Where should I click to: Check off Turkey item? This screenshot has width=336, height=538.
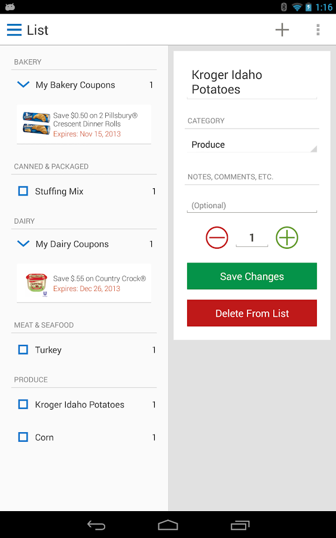coord(23,350)
